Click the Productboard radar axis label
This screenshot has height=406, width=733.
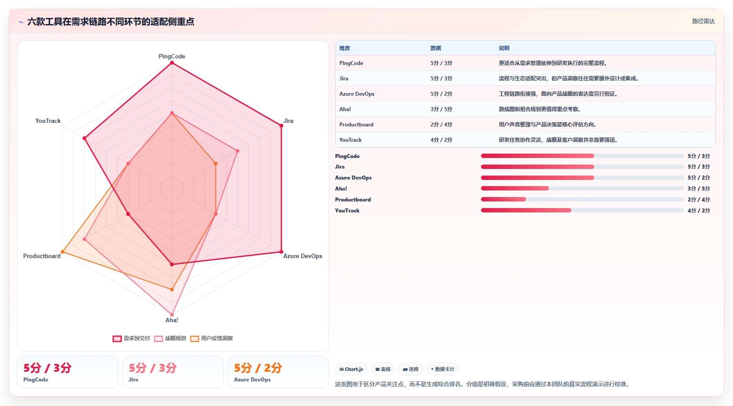coord(42,256)
